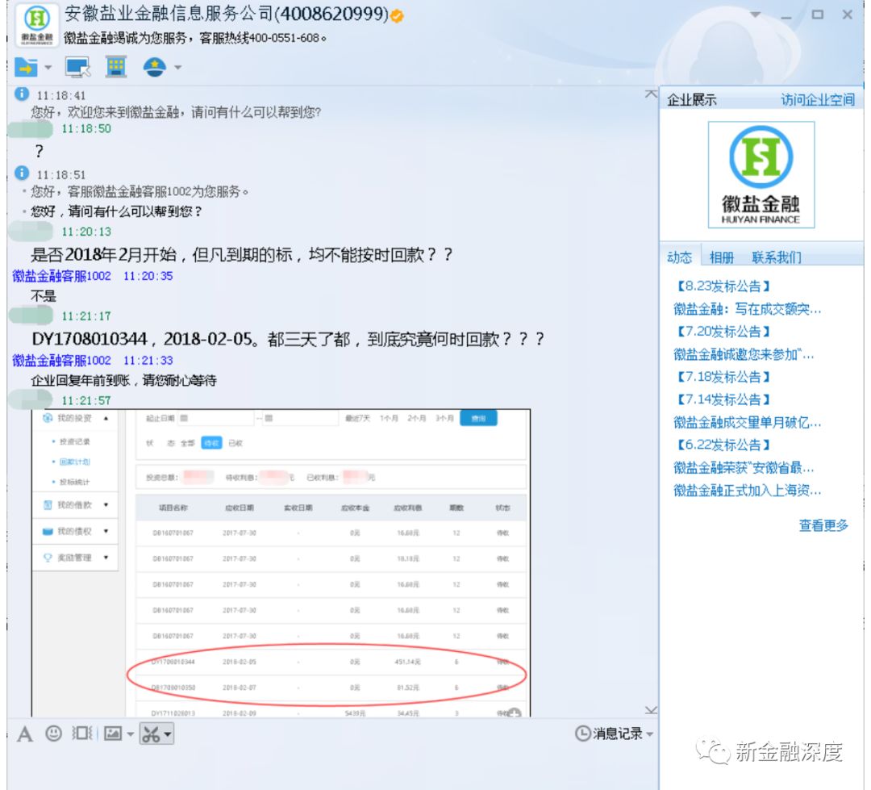Open 【7.18发标公告】 link
The image size is (871, 790).
click(723, 377)
